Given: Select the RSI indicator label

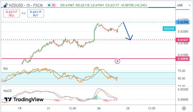Looking at the screenshot, I should point(6,68).
